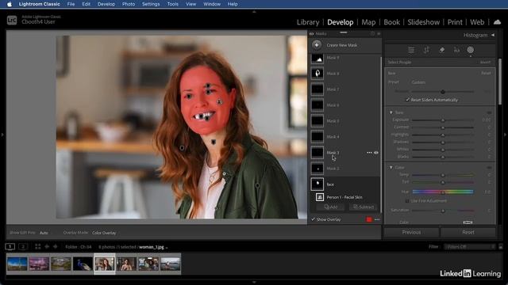
Task: Collapse the Histogram panel arrow
Action: [x=493, y=35]
